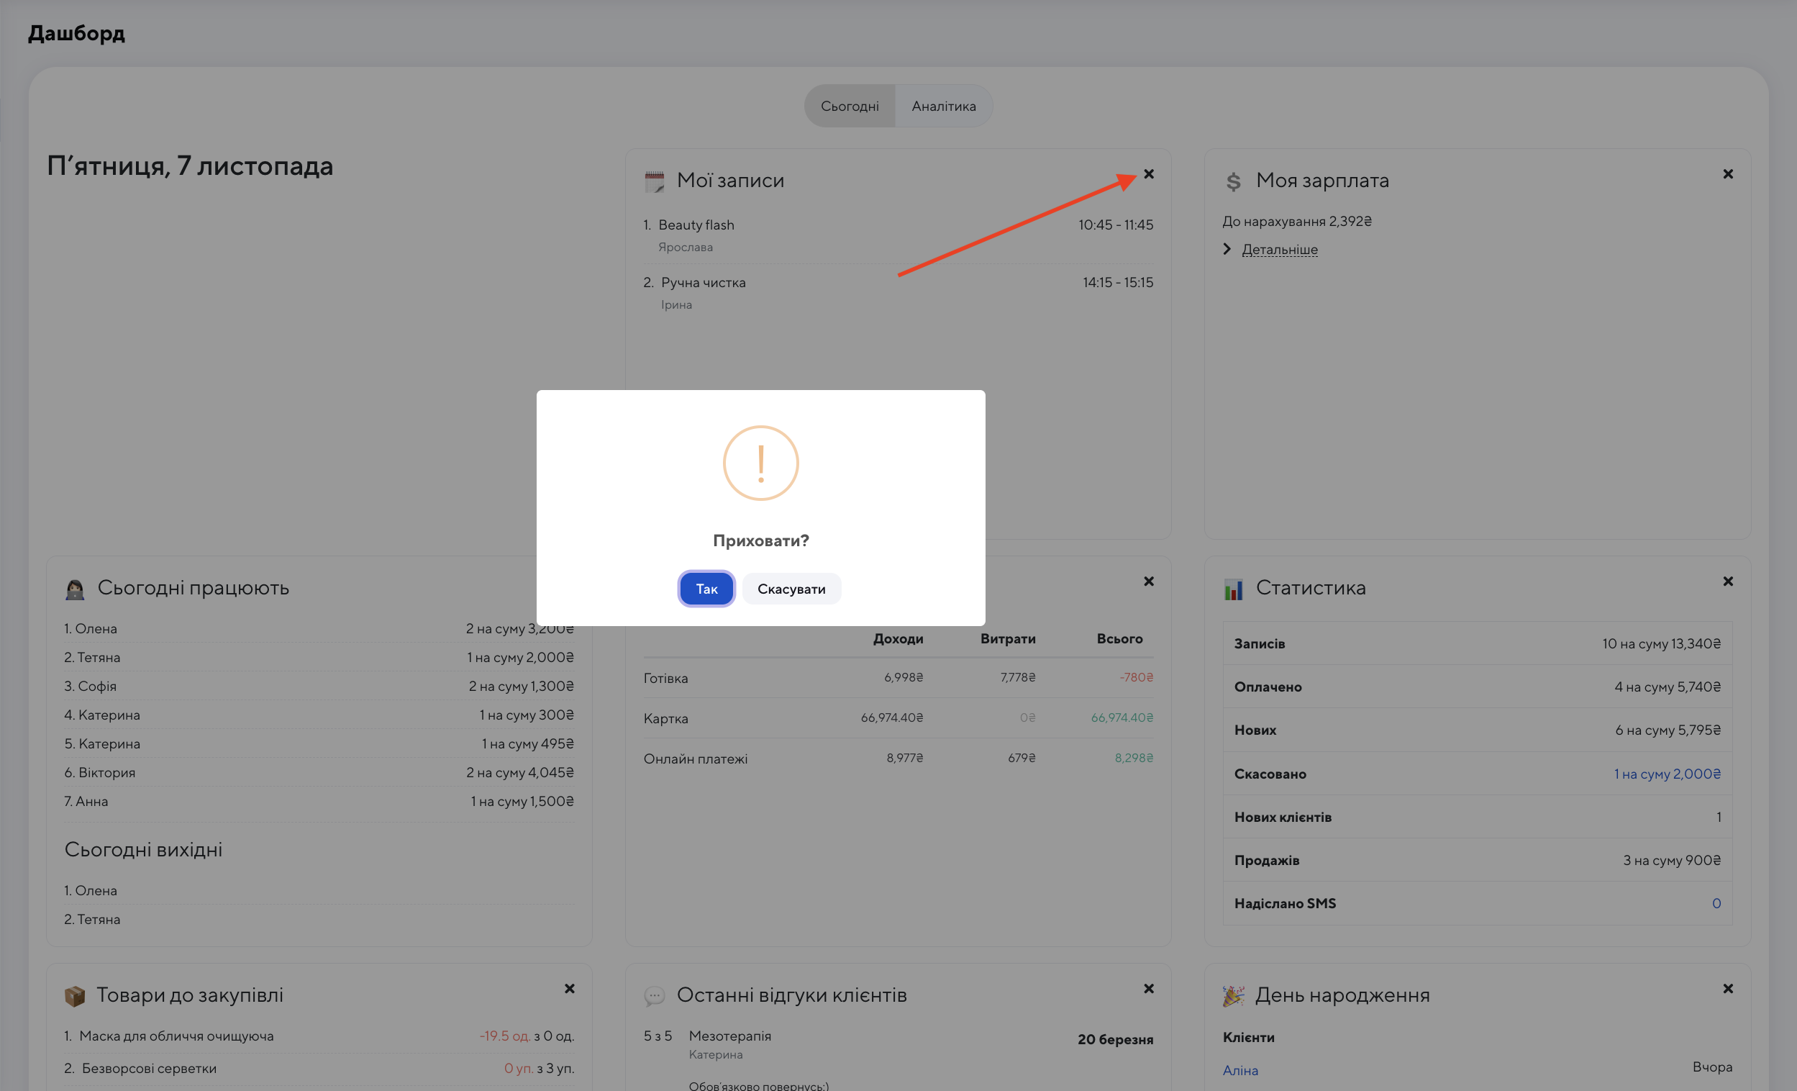Hide the Товари до закупівлі widget
Image resolution: width=1797 pixels, height=1091 pixels.
point(570,988)
